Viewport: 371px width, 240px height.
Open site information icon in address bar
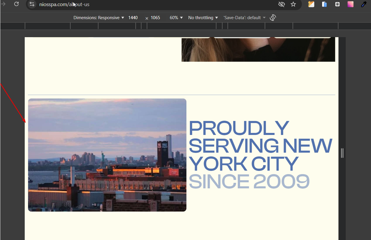click(32, 4)
